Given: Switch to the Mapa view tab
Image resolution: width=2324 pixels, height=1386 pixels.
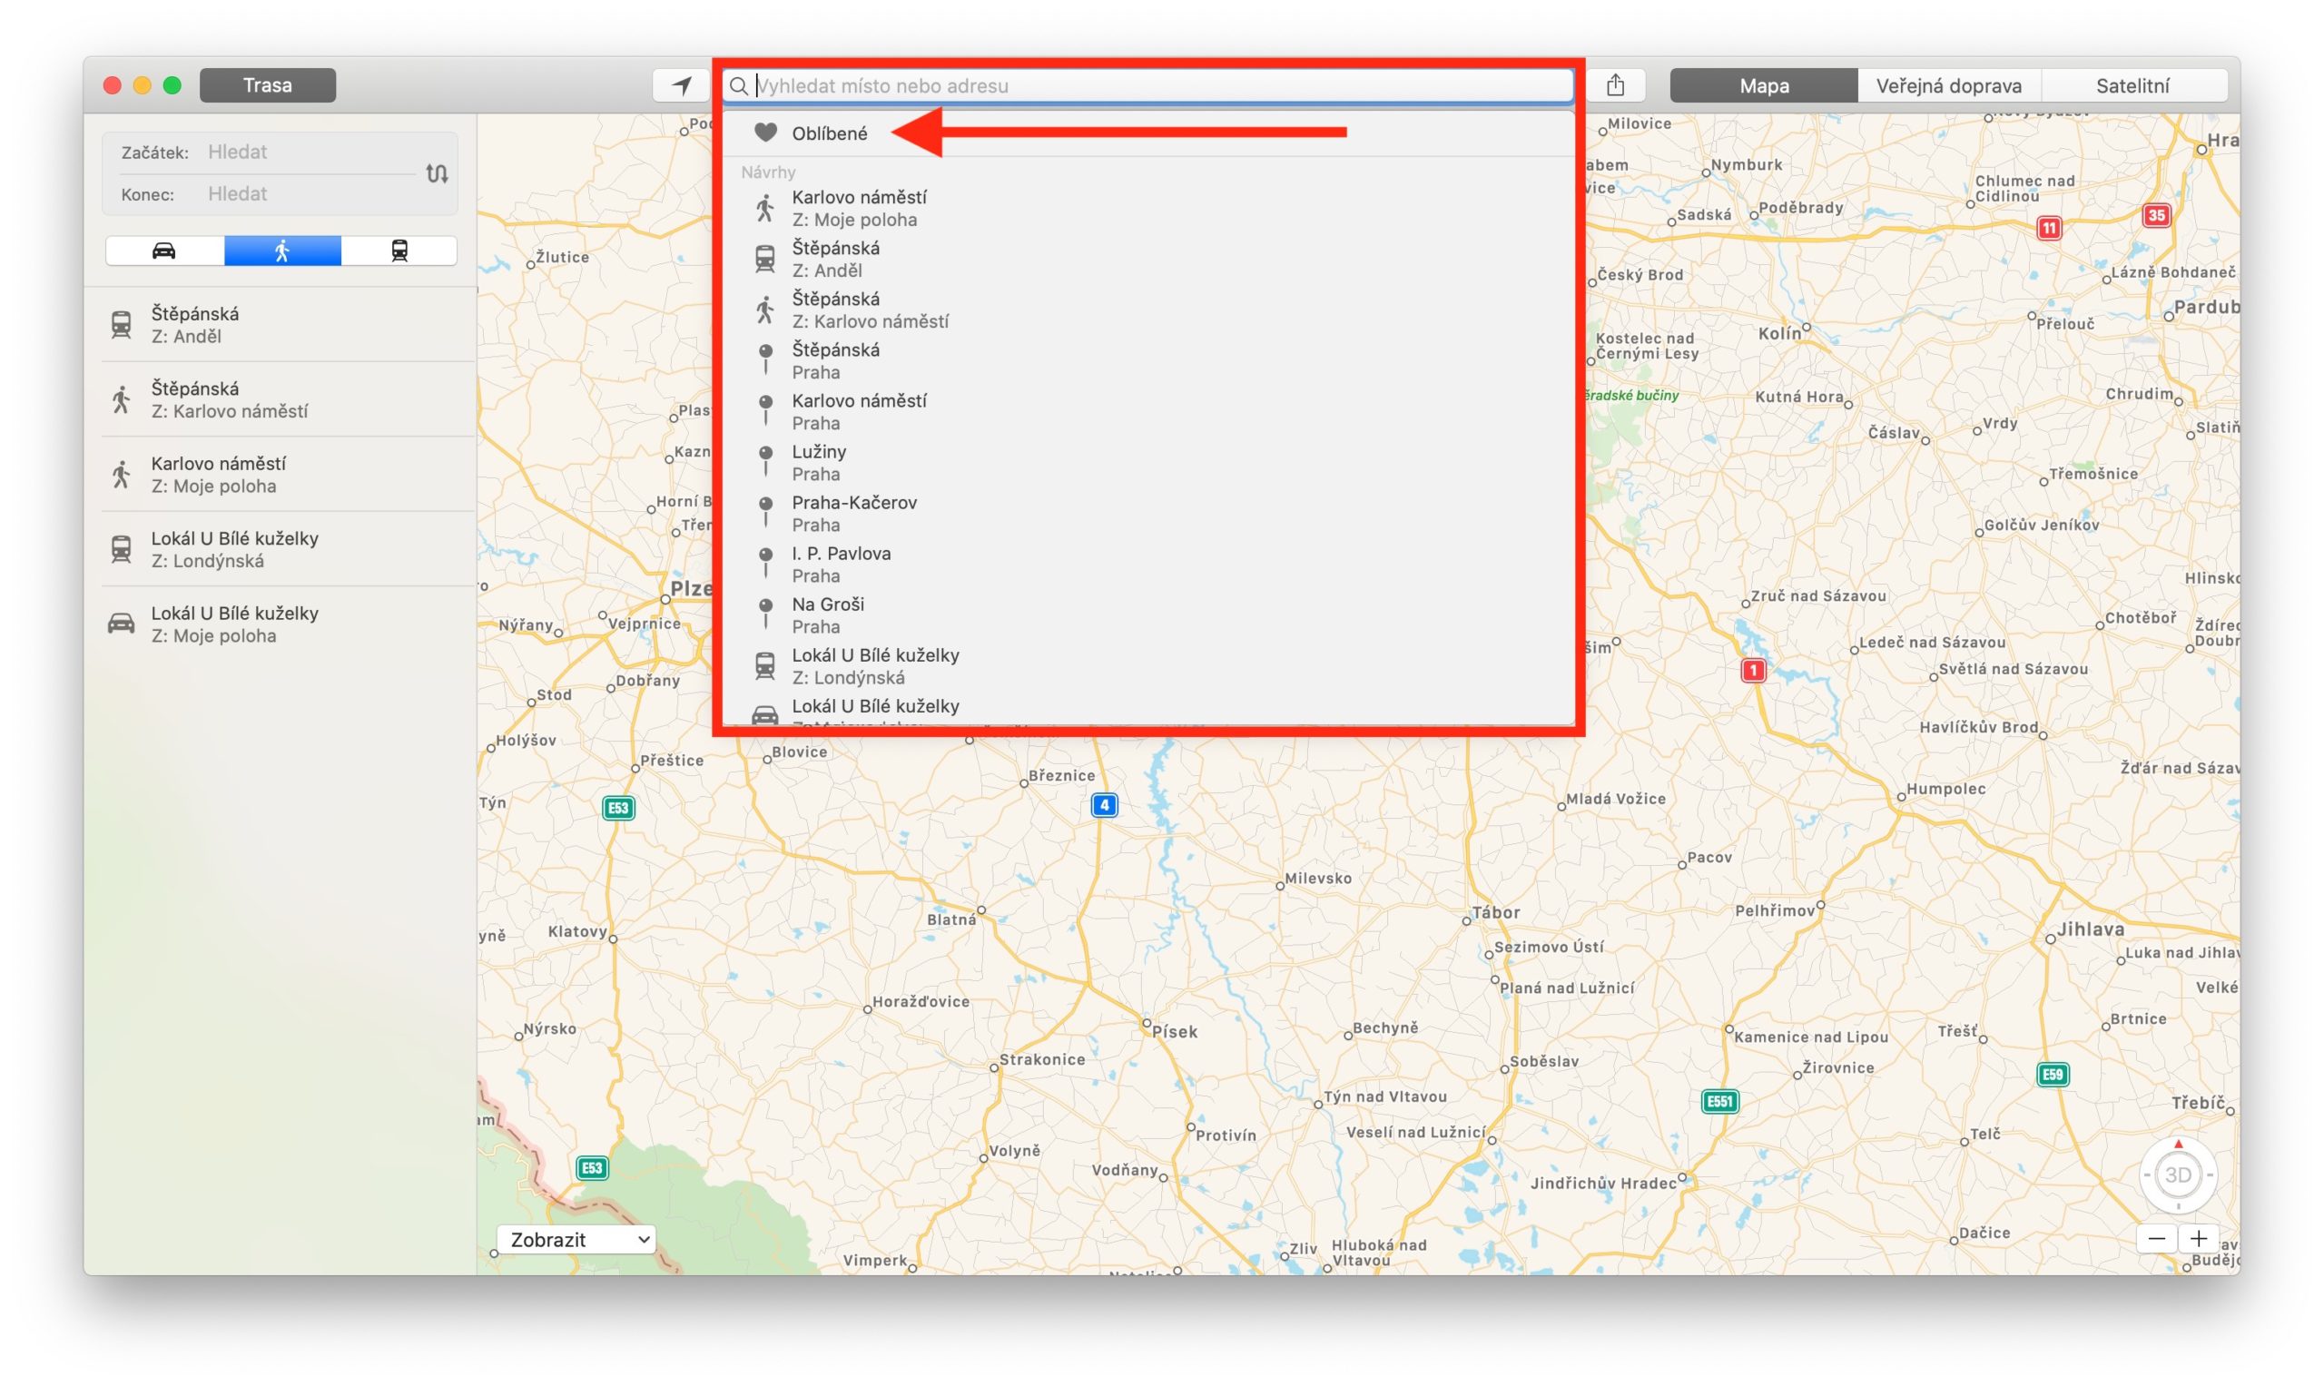Looking at the screenshot, I should [1764, 86].
